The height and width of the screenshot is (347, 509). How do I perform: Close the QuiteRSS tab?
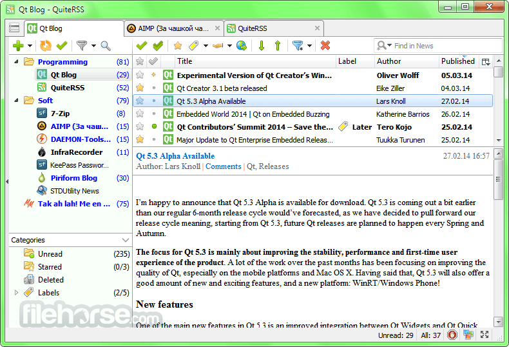click(317, 28)
